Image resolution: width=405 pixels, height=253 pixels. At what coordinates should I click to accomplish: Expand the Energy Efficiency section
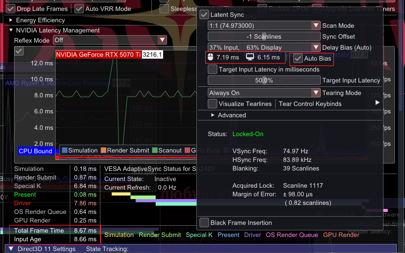coord(11,20)
